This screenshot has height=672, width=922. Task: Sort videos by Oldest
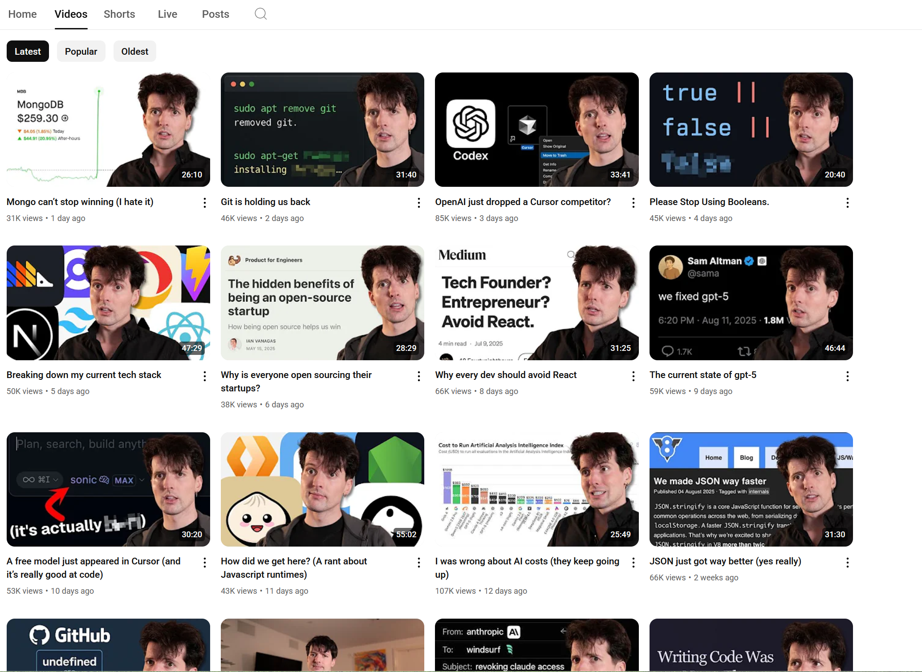pyautogui.click(x=135, y=51)
